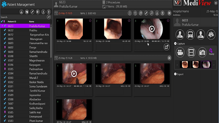Click info icon on 16:05 procedure video 3

pos(168,21)
